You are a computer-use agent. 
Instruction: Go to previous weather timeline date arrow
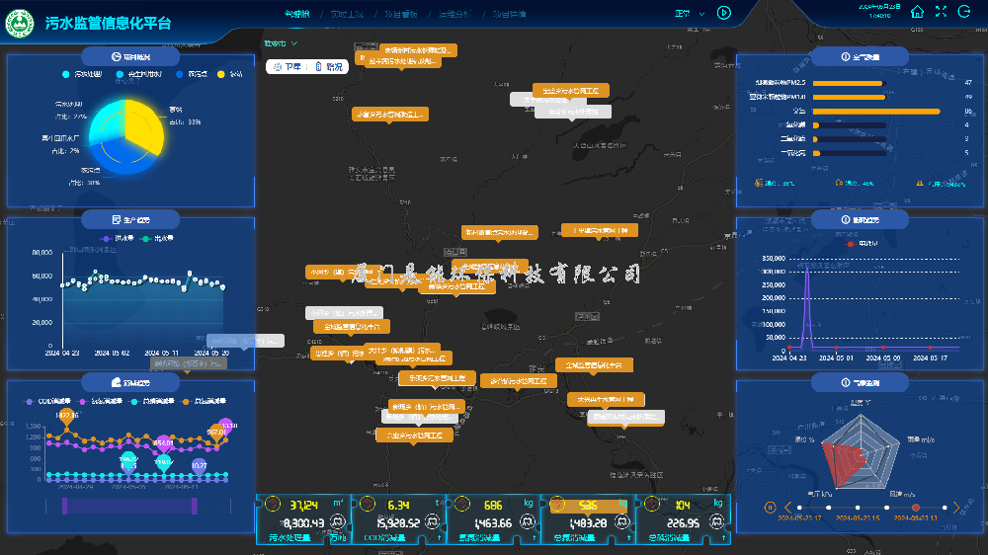787,508
